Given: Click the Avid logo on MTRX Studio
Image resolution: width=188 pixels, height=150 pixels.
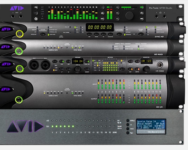Looking at the screenshot, I should point(17,8).
